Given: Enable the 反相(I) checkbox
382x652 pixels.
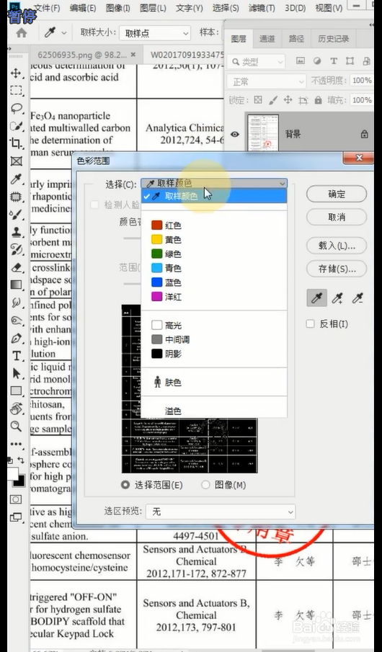Looking at the screenshot, I should [x=310, y=324].
